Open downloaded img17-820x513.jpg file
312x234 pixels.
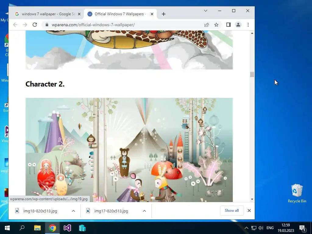coord(111,211)
